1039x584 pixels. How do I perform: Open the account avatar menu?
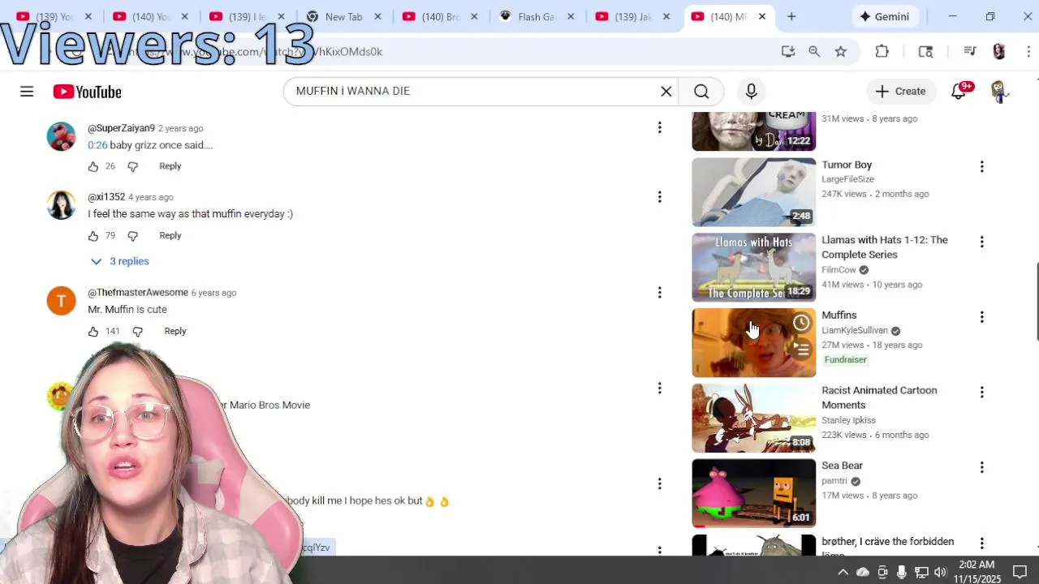(x=999, y=91)
